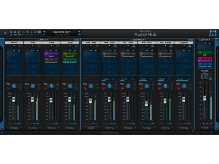Viewport: 219px width, 164px height.
Task: Click the Master Spread knob
Action: point(205,77)
